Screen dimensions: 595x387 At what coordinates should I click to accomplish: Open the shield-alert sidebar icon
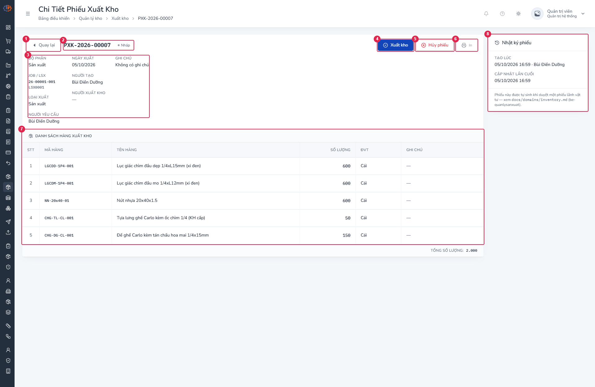point(8,267)
